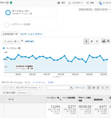This screenshot has width=111, height=118.
Task: Open the date range 2020/09/02 - 2020/10/01 picker
Action: [95, 10]
